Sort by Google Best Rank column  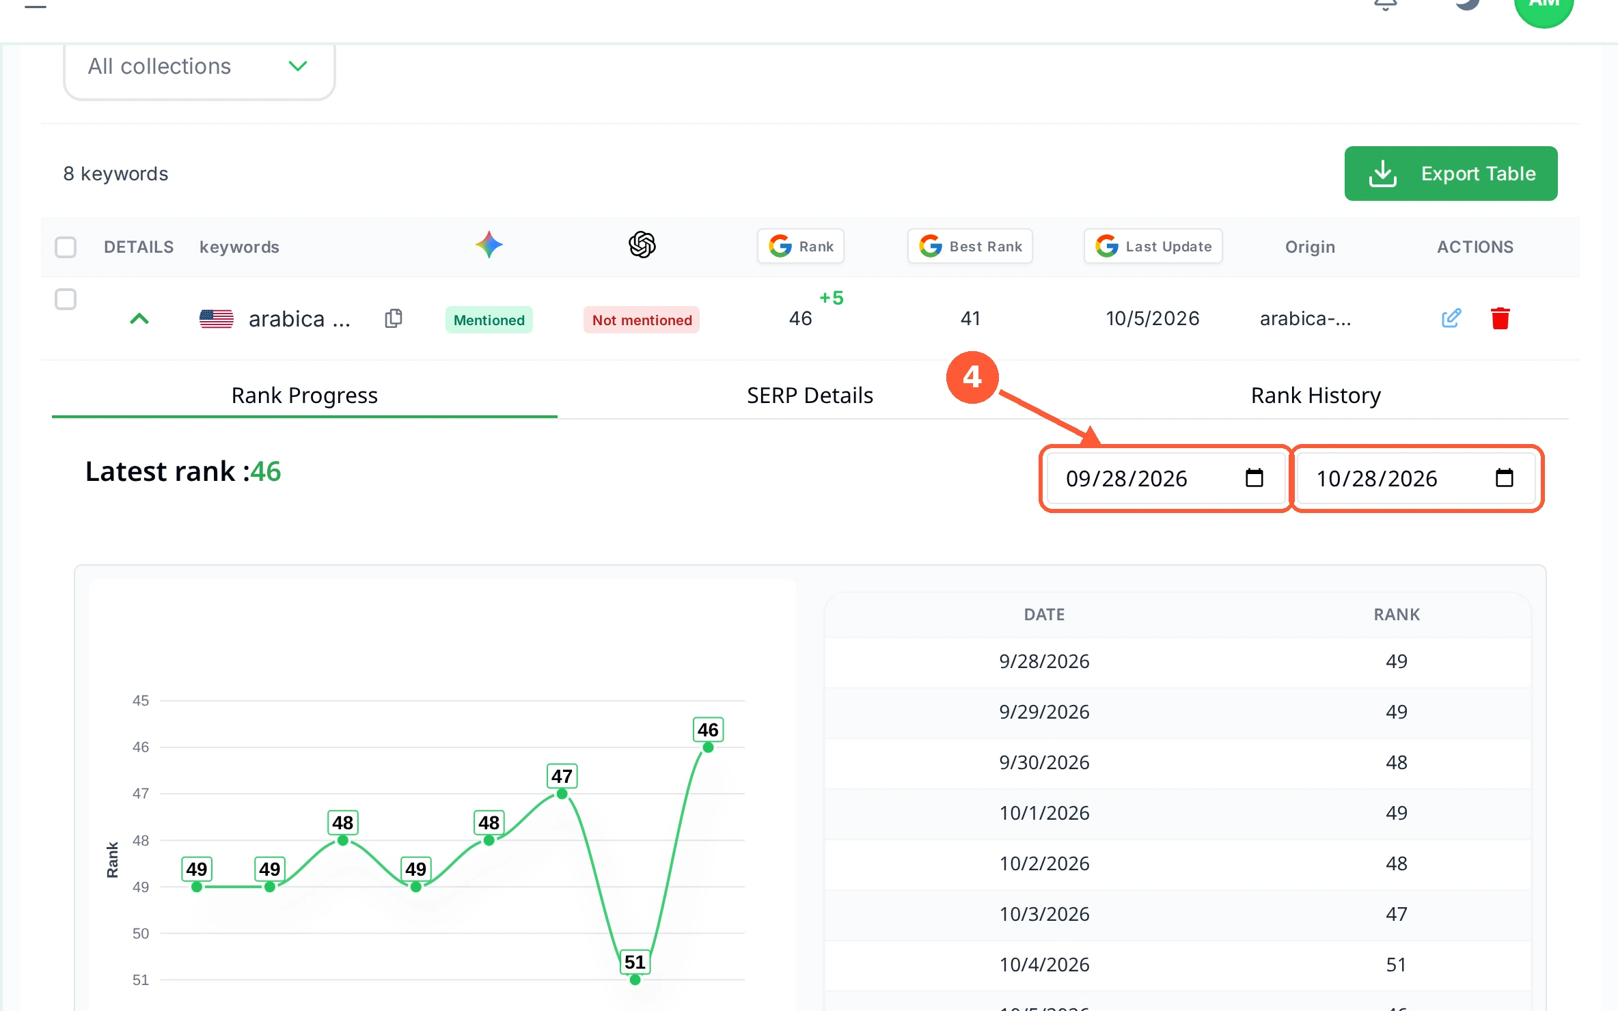(x=970, y=246)
